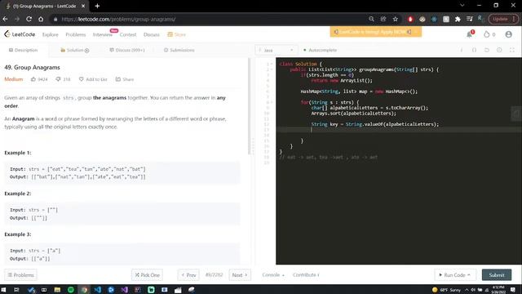
Task: Place cursor on empty line 13 in editor
Action: (399, 130)
